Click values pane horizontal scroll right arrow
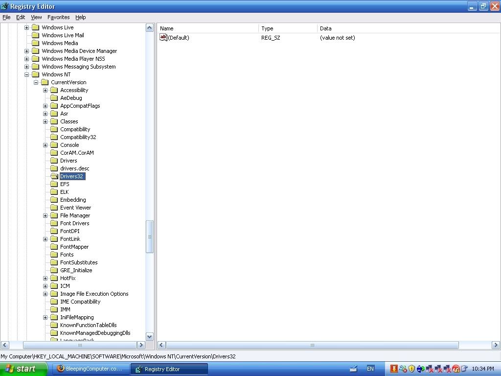The height and width of the screenshot is (376, 501). 496,345
